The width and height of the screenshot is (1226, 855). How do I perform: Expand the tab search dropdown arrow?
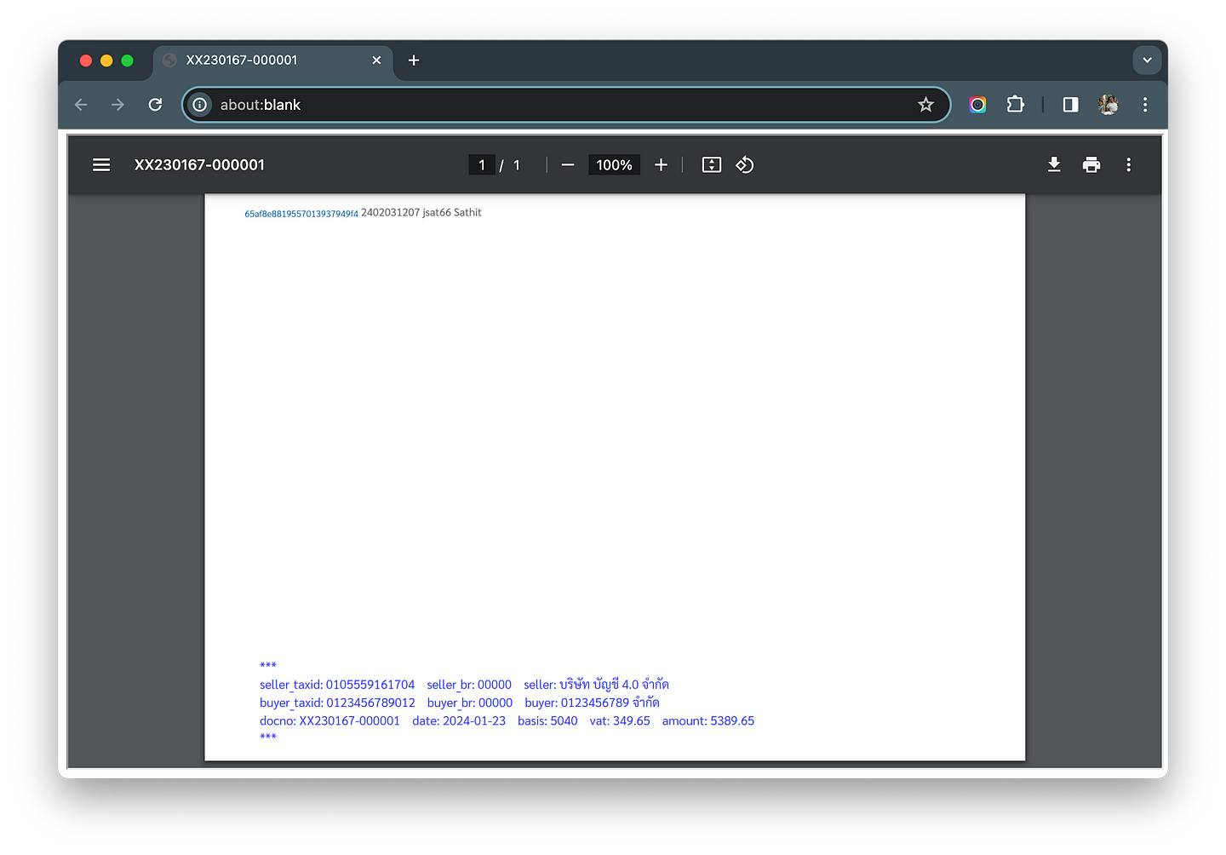(1147, 60)
